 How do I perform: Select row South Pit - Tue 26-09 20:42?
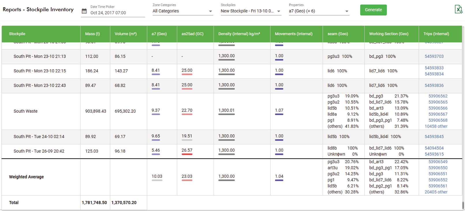tap(39, 151)
